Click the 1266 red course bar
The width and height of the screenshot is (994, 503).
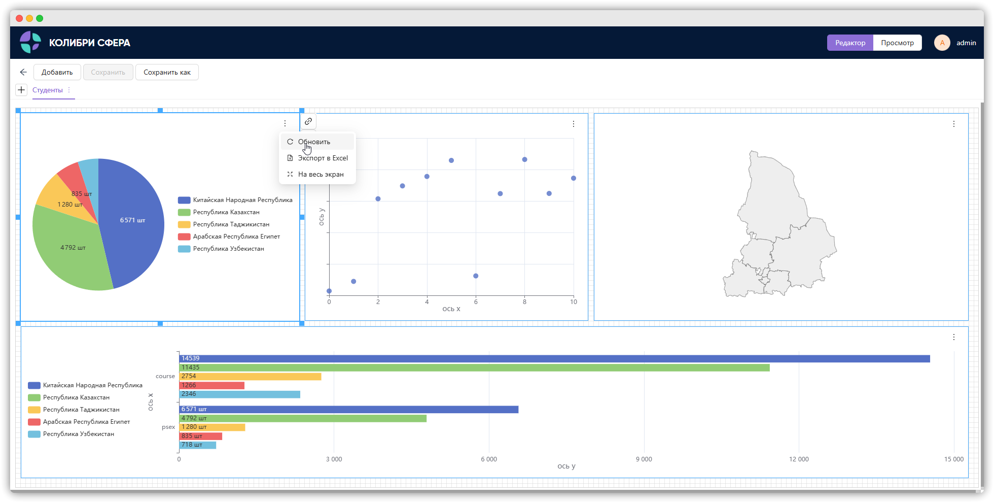(211, 385)
